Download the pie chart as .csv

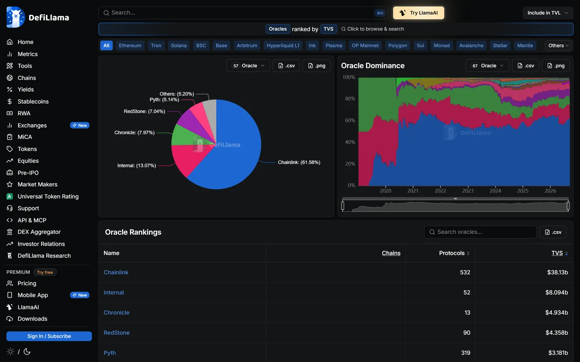[x=286, y=66]
